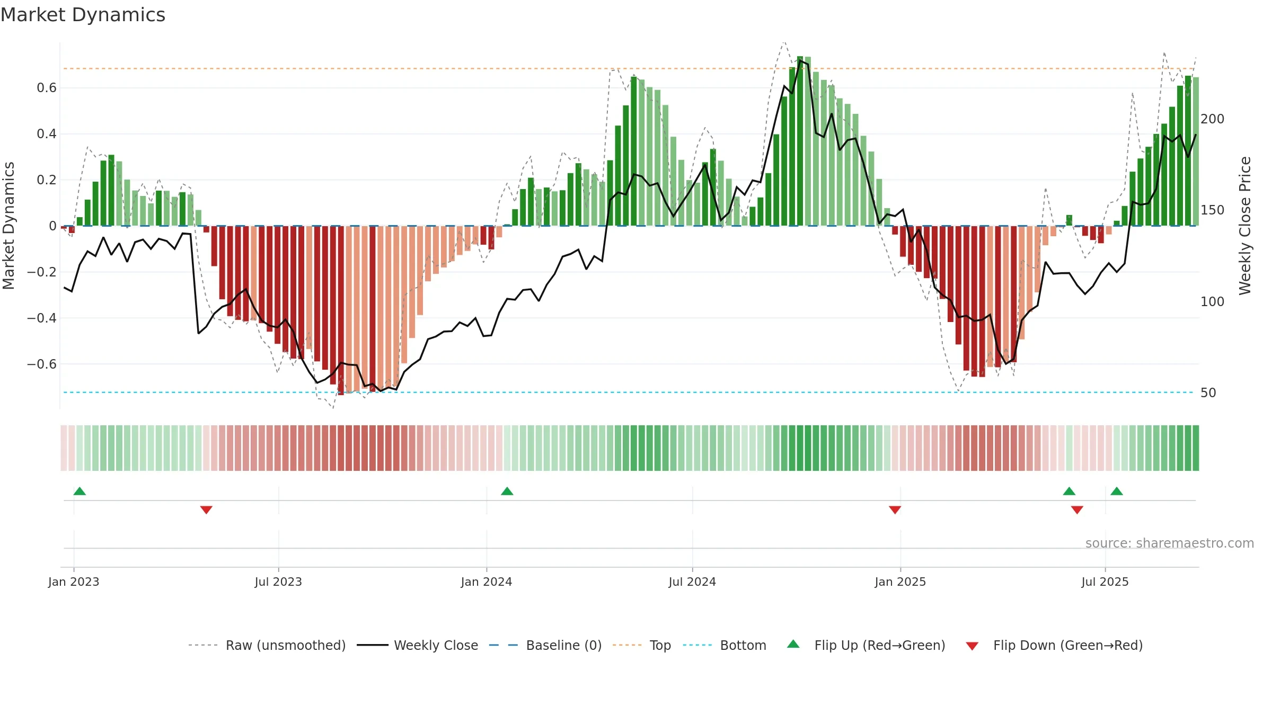Image resolution: width=1272 pixels, height=715 pixels.
Task: Click the 0.6 left axis tick label
Action: coord(47,88)
